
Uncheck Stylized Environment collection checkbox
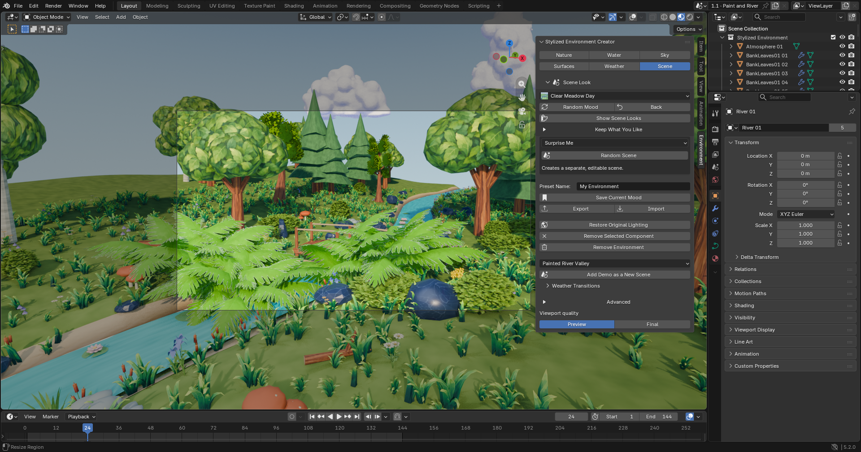tap(833, 37)
